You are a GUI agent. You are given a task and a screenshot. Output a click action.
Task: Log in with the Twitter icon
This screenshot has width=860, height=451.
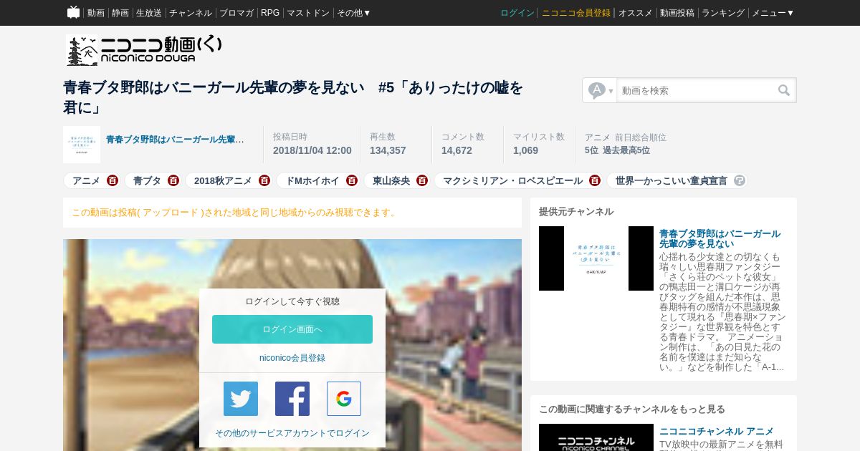tap(241, 399)
